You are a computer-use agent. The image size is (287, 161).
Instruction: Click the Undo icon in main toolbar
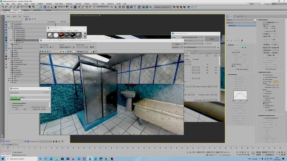(x=3, y=7)
